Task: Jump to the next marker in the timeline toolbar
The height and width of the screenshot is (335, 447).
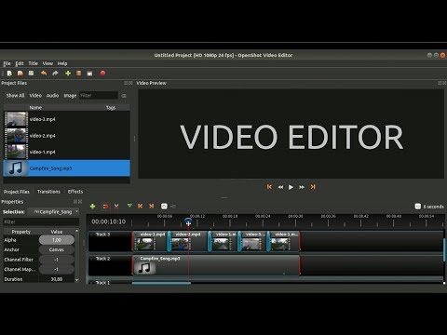Action: coord(152,206)
